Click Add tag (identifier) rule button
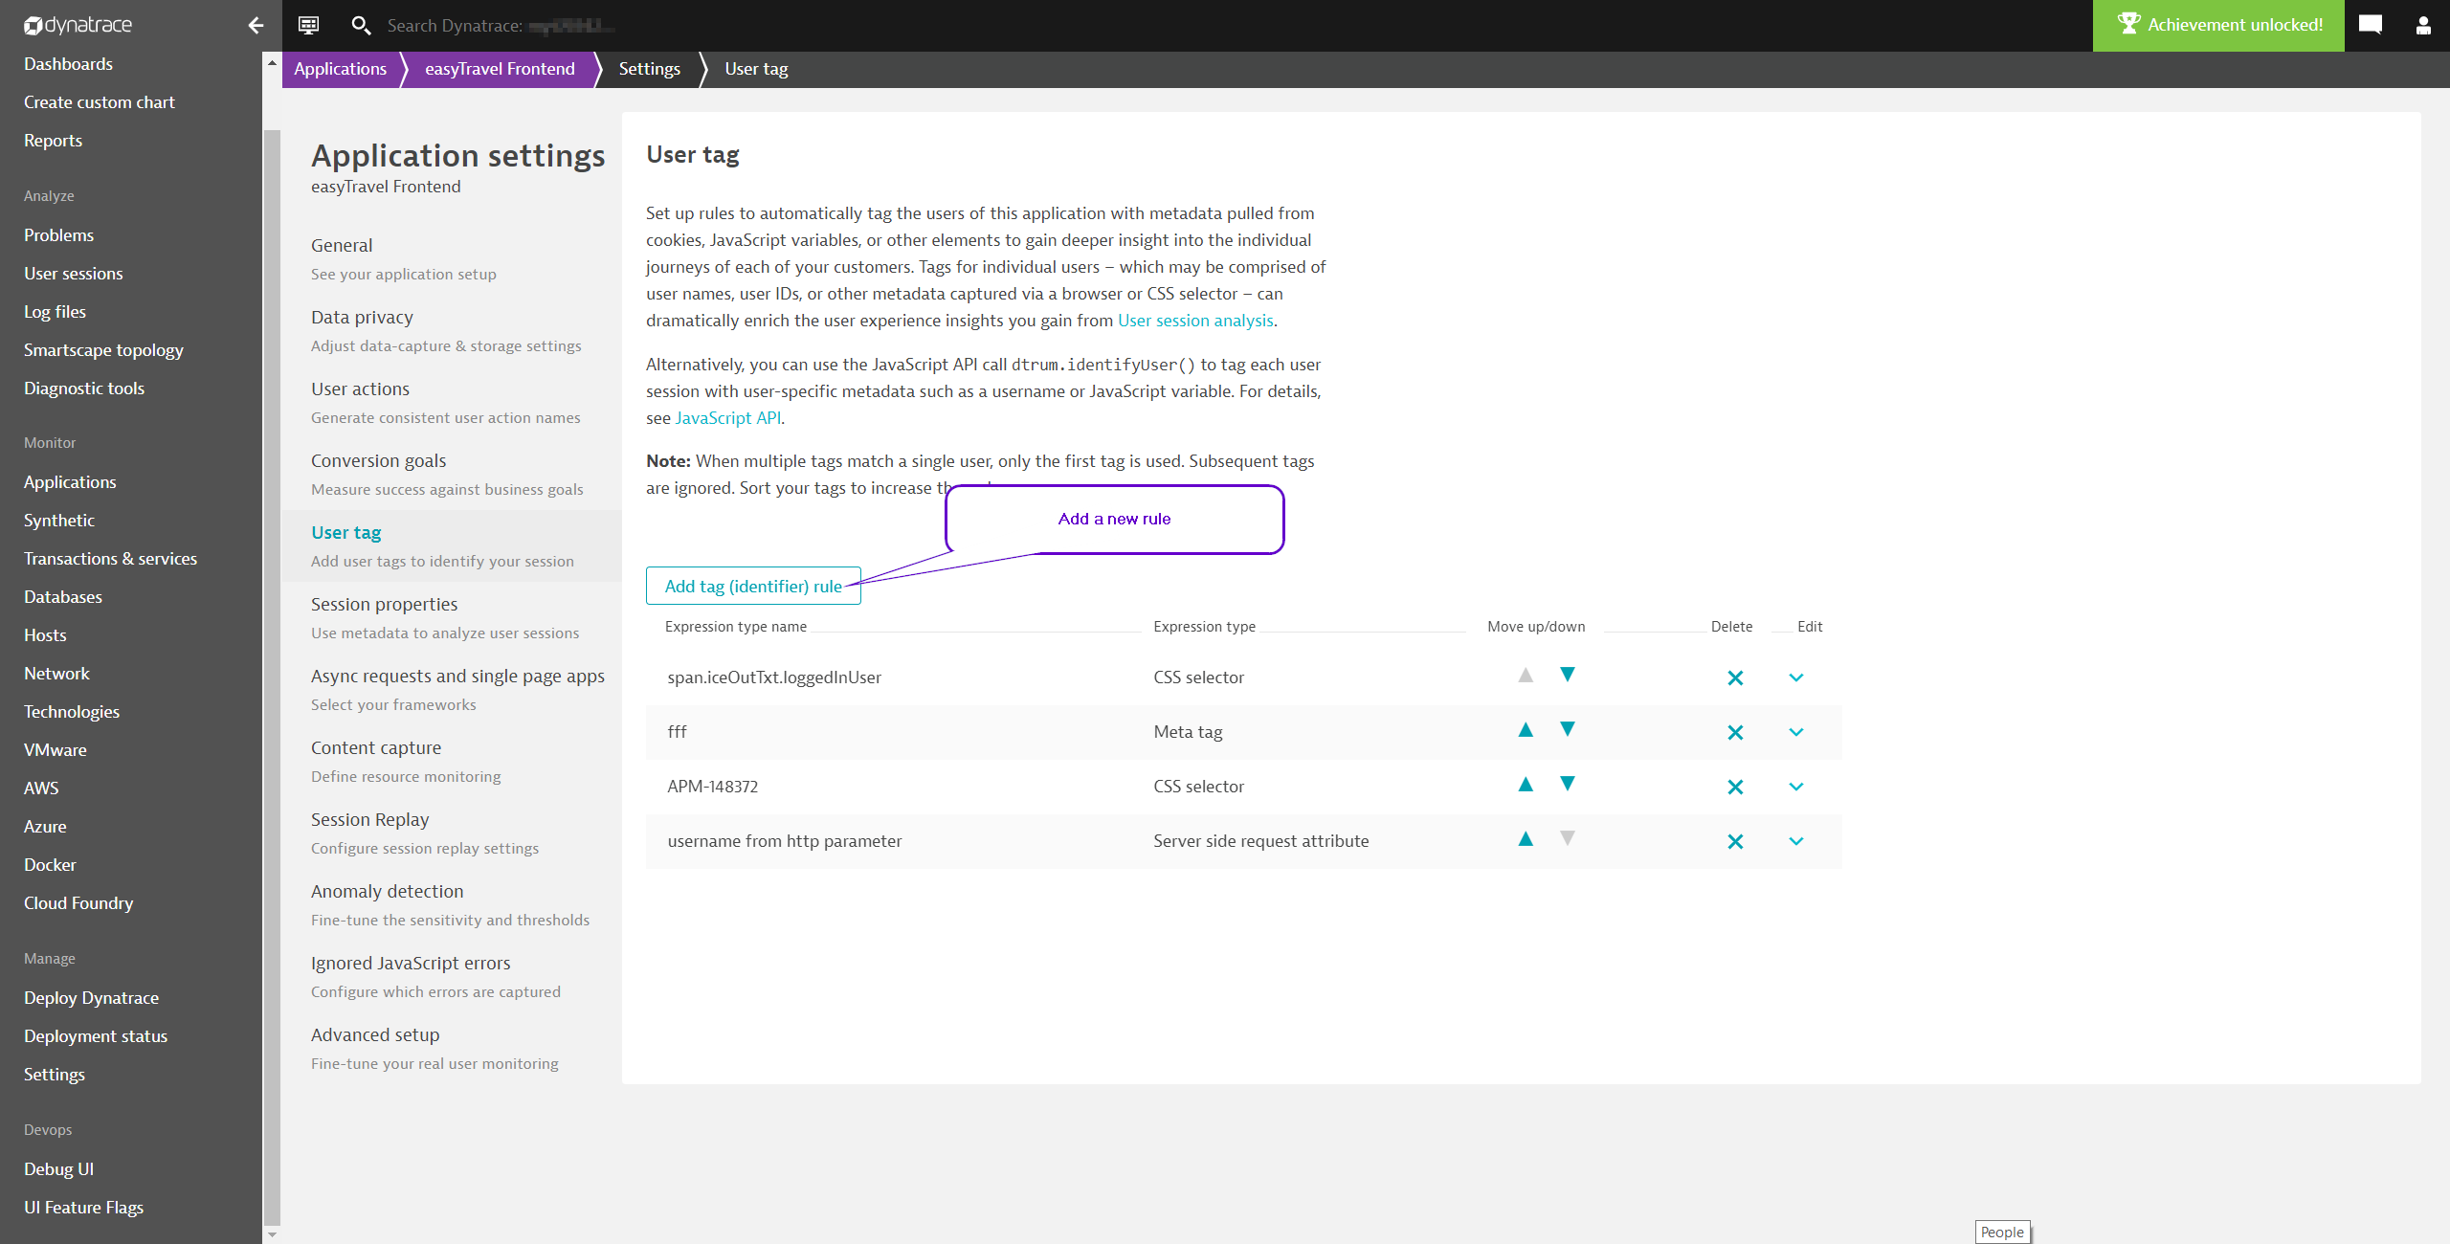Viewport: 2450px width, 1244px height. [753, 586]
